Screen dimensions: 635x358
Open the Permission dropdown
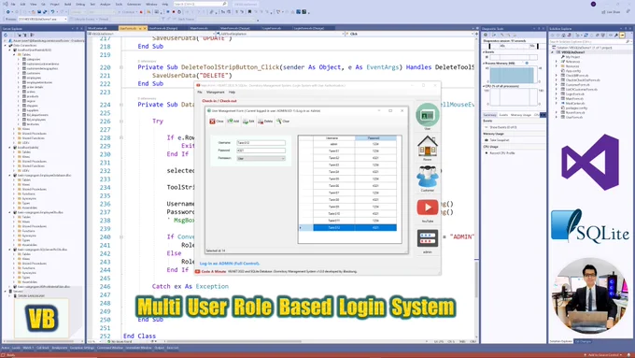[261, 158]
